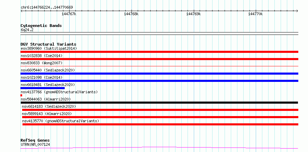The height and width of the screenshot is (152, 308).
Task: Click the black bar under nsv5844063
Action: (x=159, y=103)
